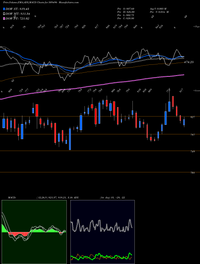200x264 pixels.
Task: Click the 'Pre O: 807.60' open value
Action: pyautogui.click(x=126, y=9)
